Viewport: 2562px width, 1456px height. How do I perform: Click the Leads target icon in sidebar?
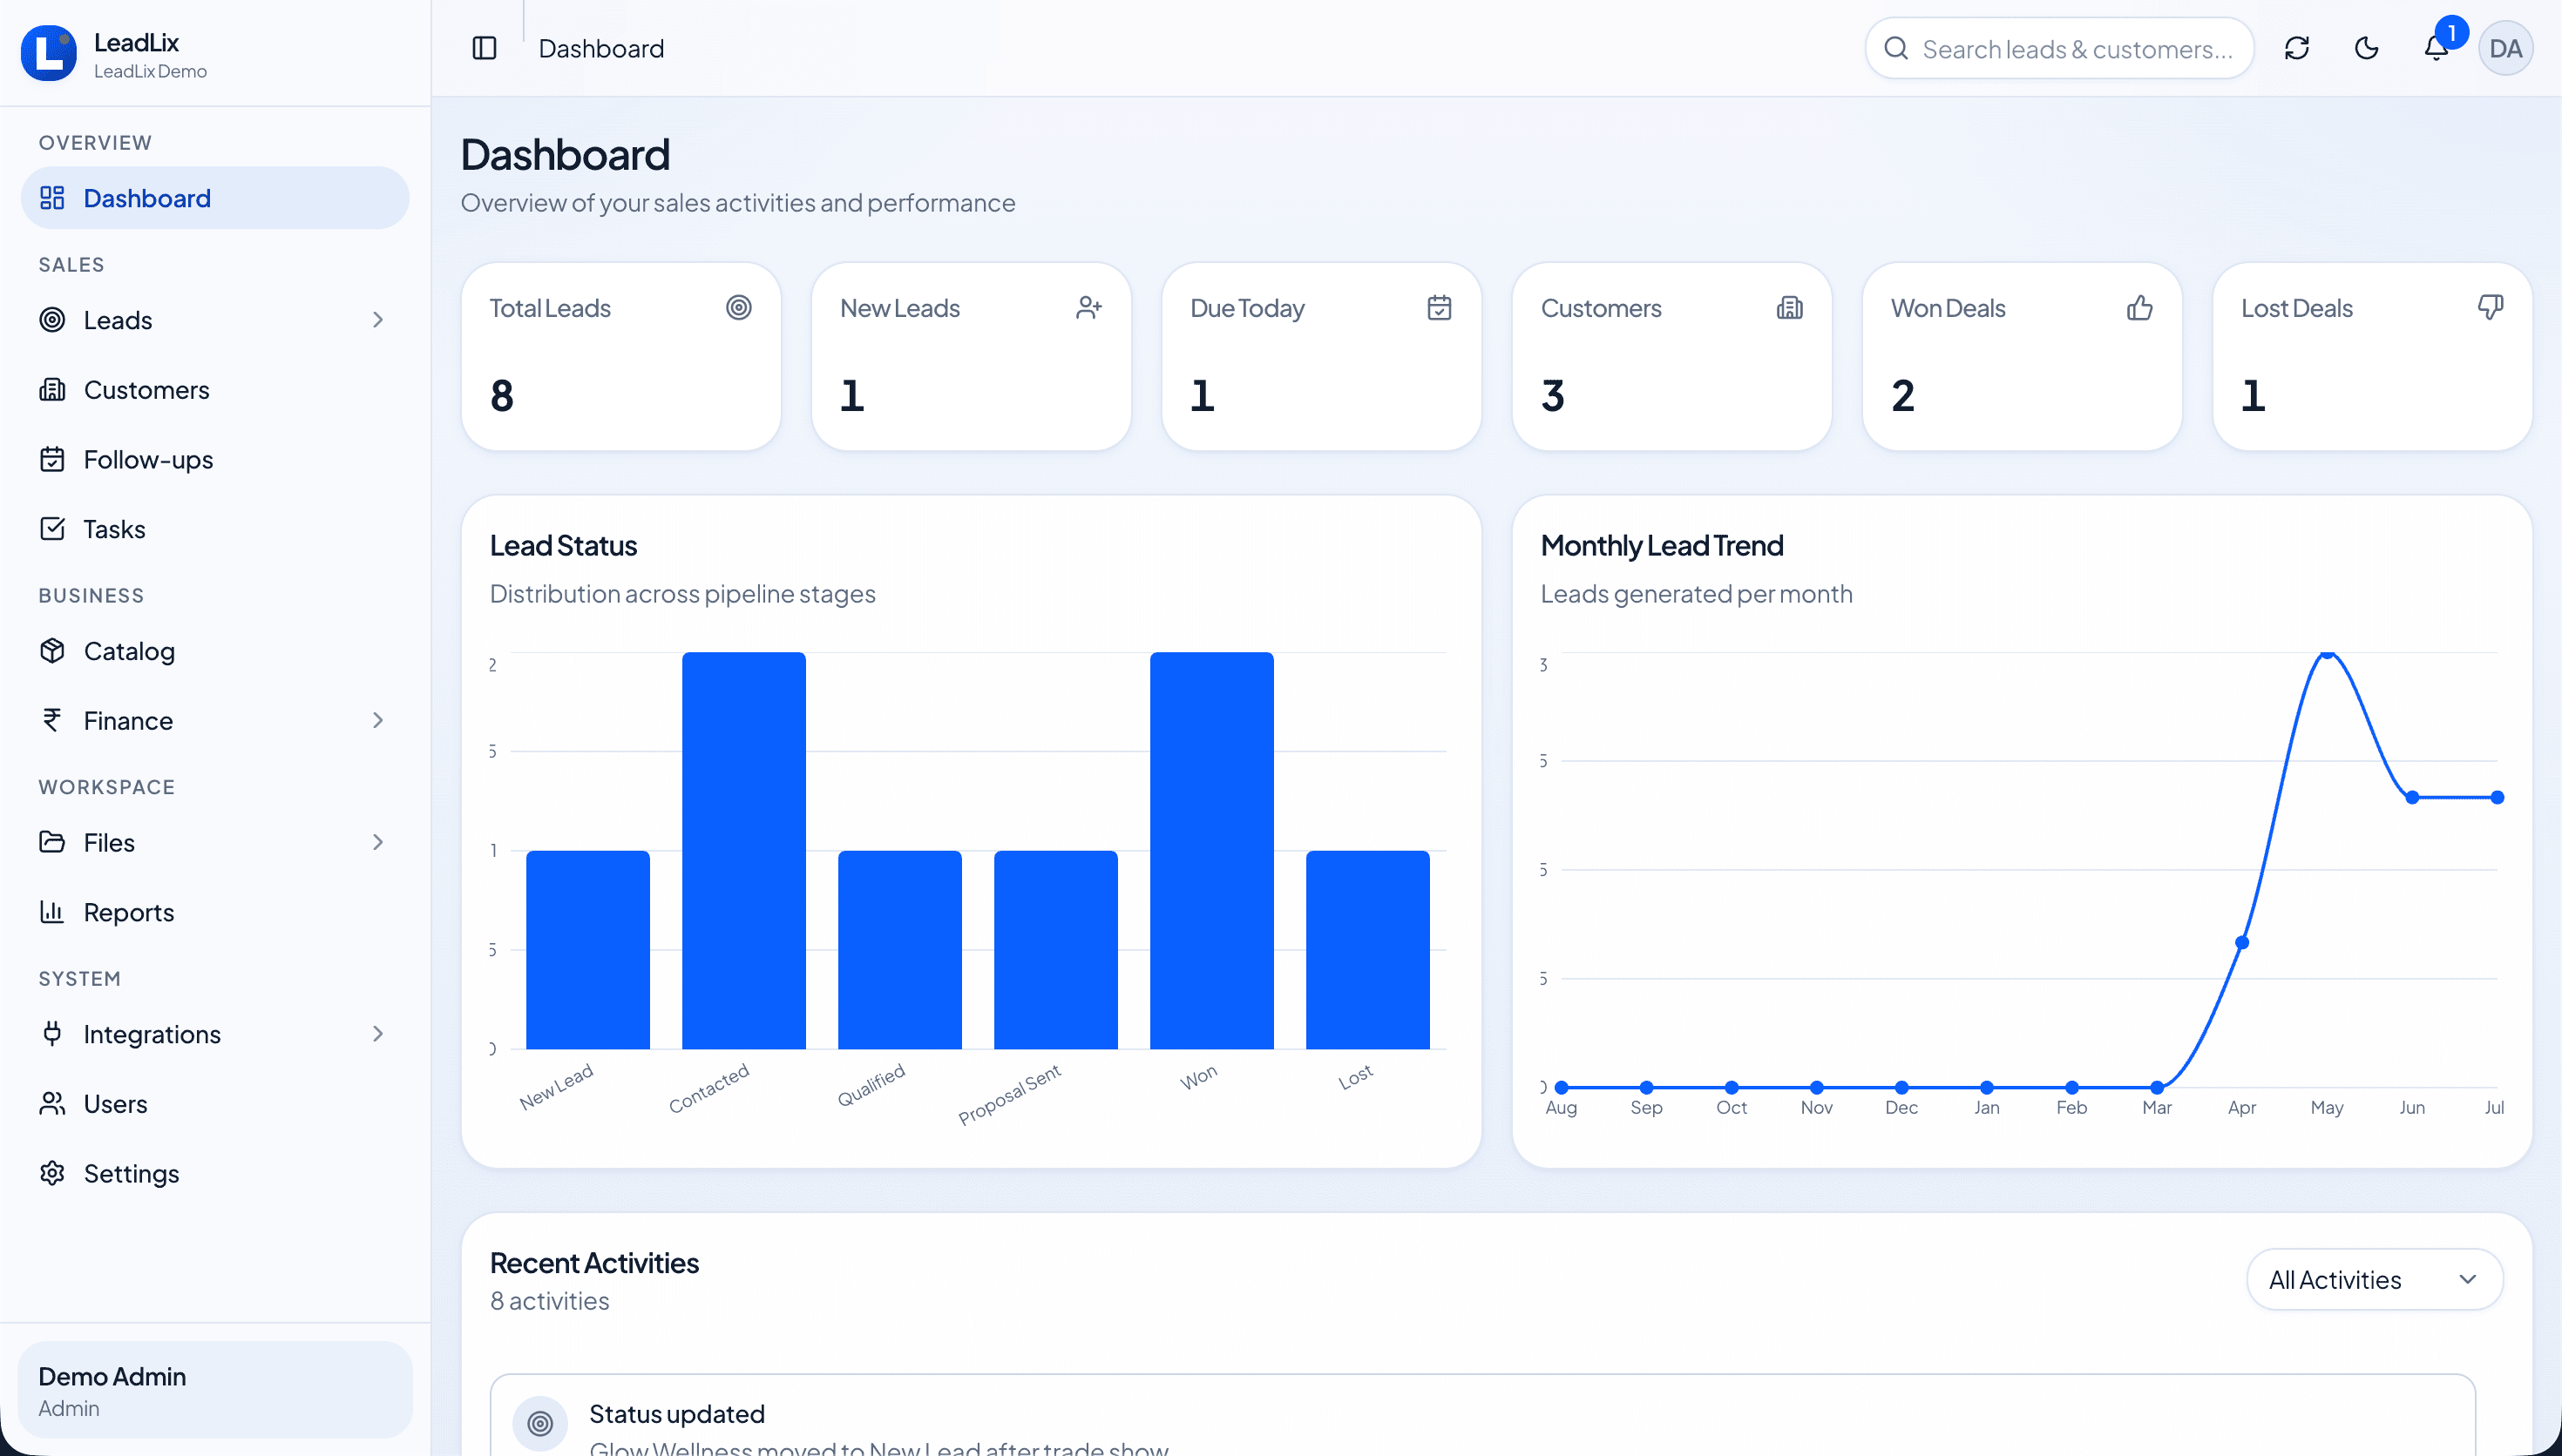52,320
